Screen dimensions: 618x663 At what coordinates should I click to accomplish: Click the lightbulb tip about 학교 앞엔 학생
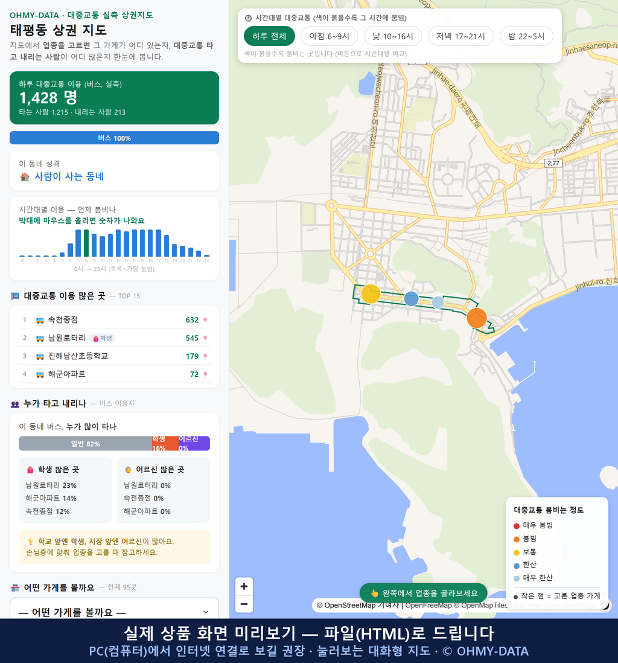(114, 546)
